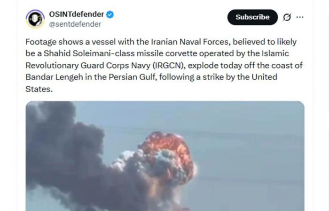
Task: Click the word 'Footage' starting the post
Action: 41,42
